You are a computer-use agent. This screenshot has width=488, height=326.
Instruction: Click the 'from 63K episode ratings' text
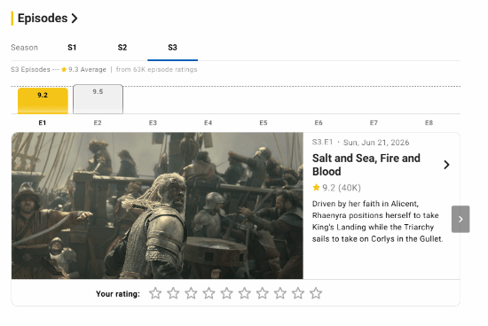point(156,70)
